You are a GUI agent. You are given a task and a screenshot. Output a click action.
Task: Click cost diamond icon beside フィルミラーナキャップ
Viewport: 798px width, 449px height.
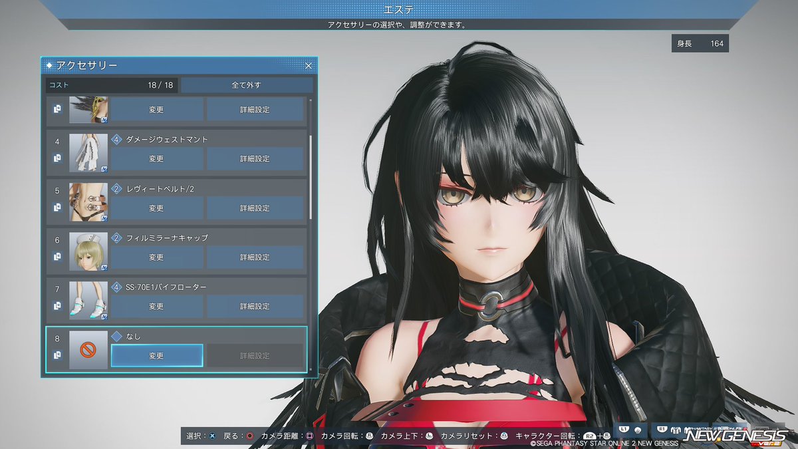[116, 238]
